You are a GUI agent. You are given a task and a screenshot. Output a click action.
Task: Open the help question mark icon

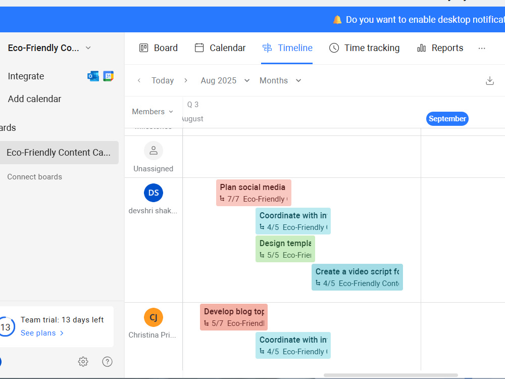(107, 362)
